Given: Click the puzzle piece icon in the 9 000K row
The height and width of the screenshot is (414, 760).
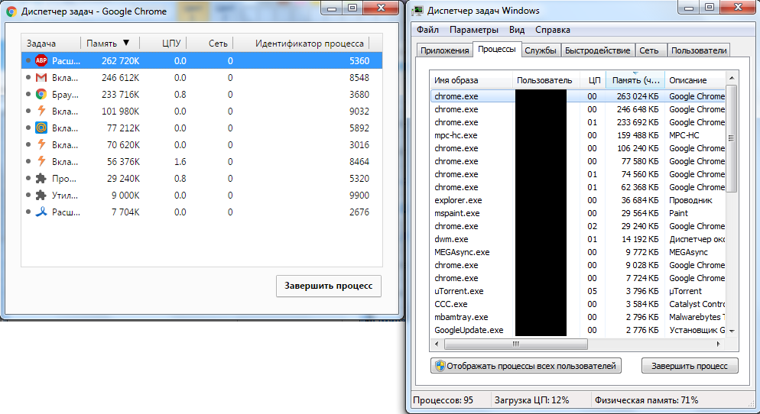Looking at the screenshot, I should point(41,195).
